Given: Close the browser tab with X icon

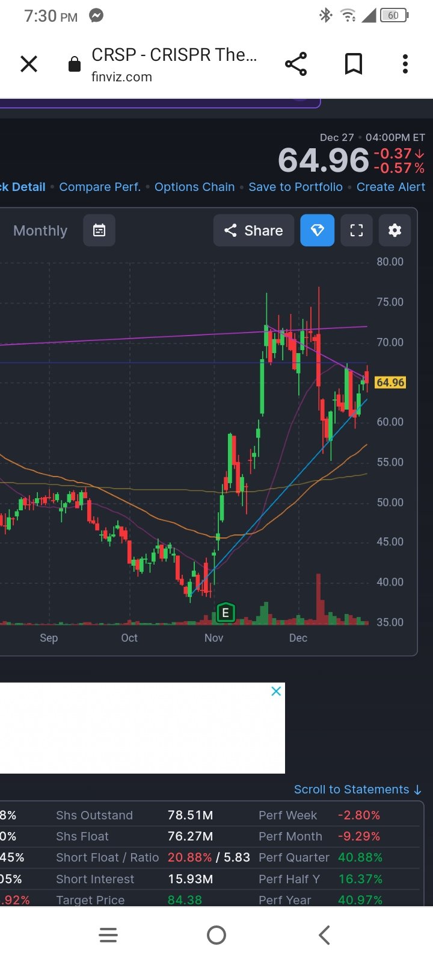Looking at the screenshot, I should (29, 64).
